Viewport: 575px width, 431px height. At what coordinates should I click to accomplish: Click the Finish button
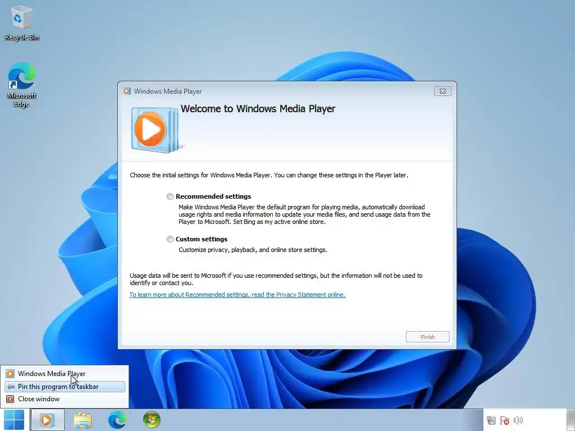pyautogui.click(x=427, y=337)
